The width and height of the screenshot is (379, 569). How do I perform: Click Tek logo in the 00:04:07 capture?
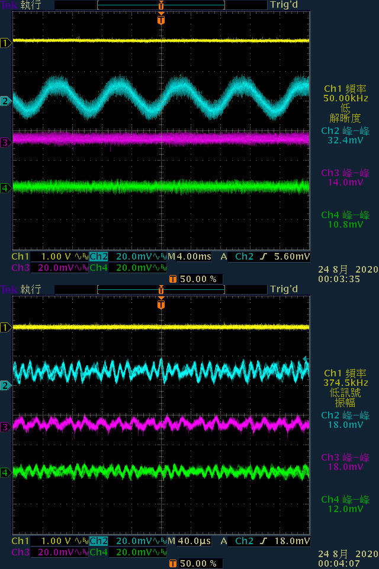pyautogui.click(x=9, y=290)
